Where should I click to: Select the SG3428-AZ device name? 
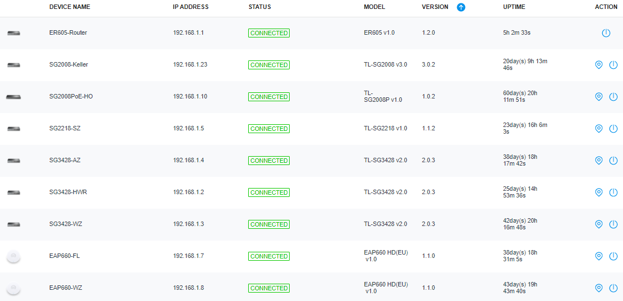pyautogui.click(x=66, y=161)
